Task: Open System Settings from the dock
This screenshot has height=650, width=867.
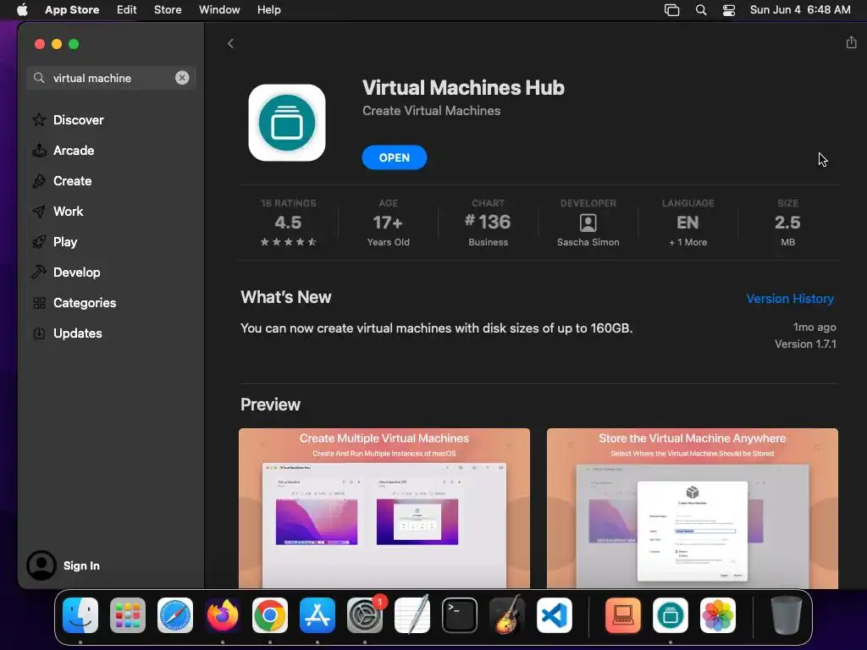Action: tap(365, 615)
